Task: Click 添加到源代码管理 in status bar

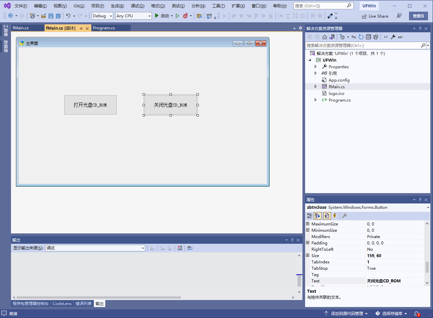Action: click(346, 314)
